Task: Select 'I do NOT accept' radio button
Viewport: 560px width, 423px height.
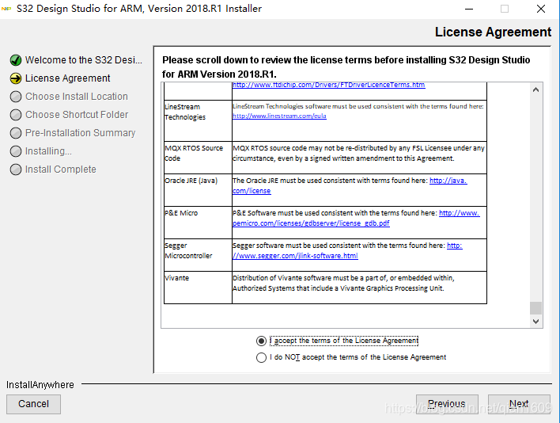Action: 262,357
